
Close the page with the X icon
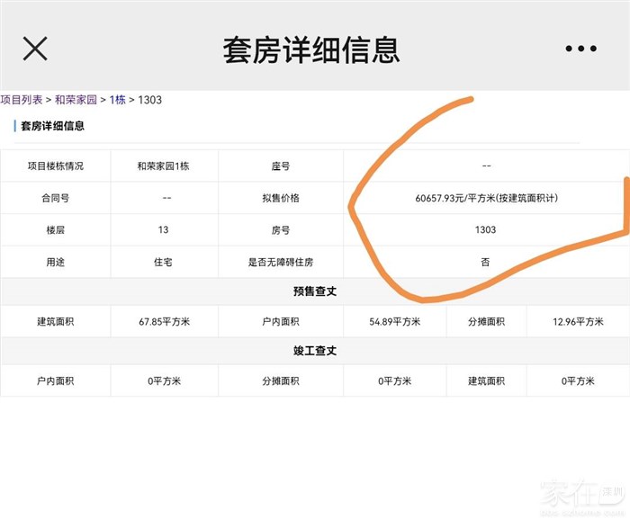(x=35, y=49)
